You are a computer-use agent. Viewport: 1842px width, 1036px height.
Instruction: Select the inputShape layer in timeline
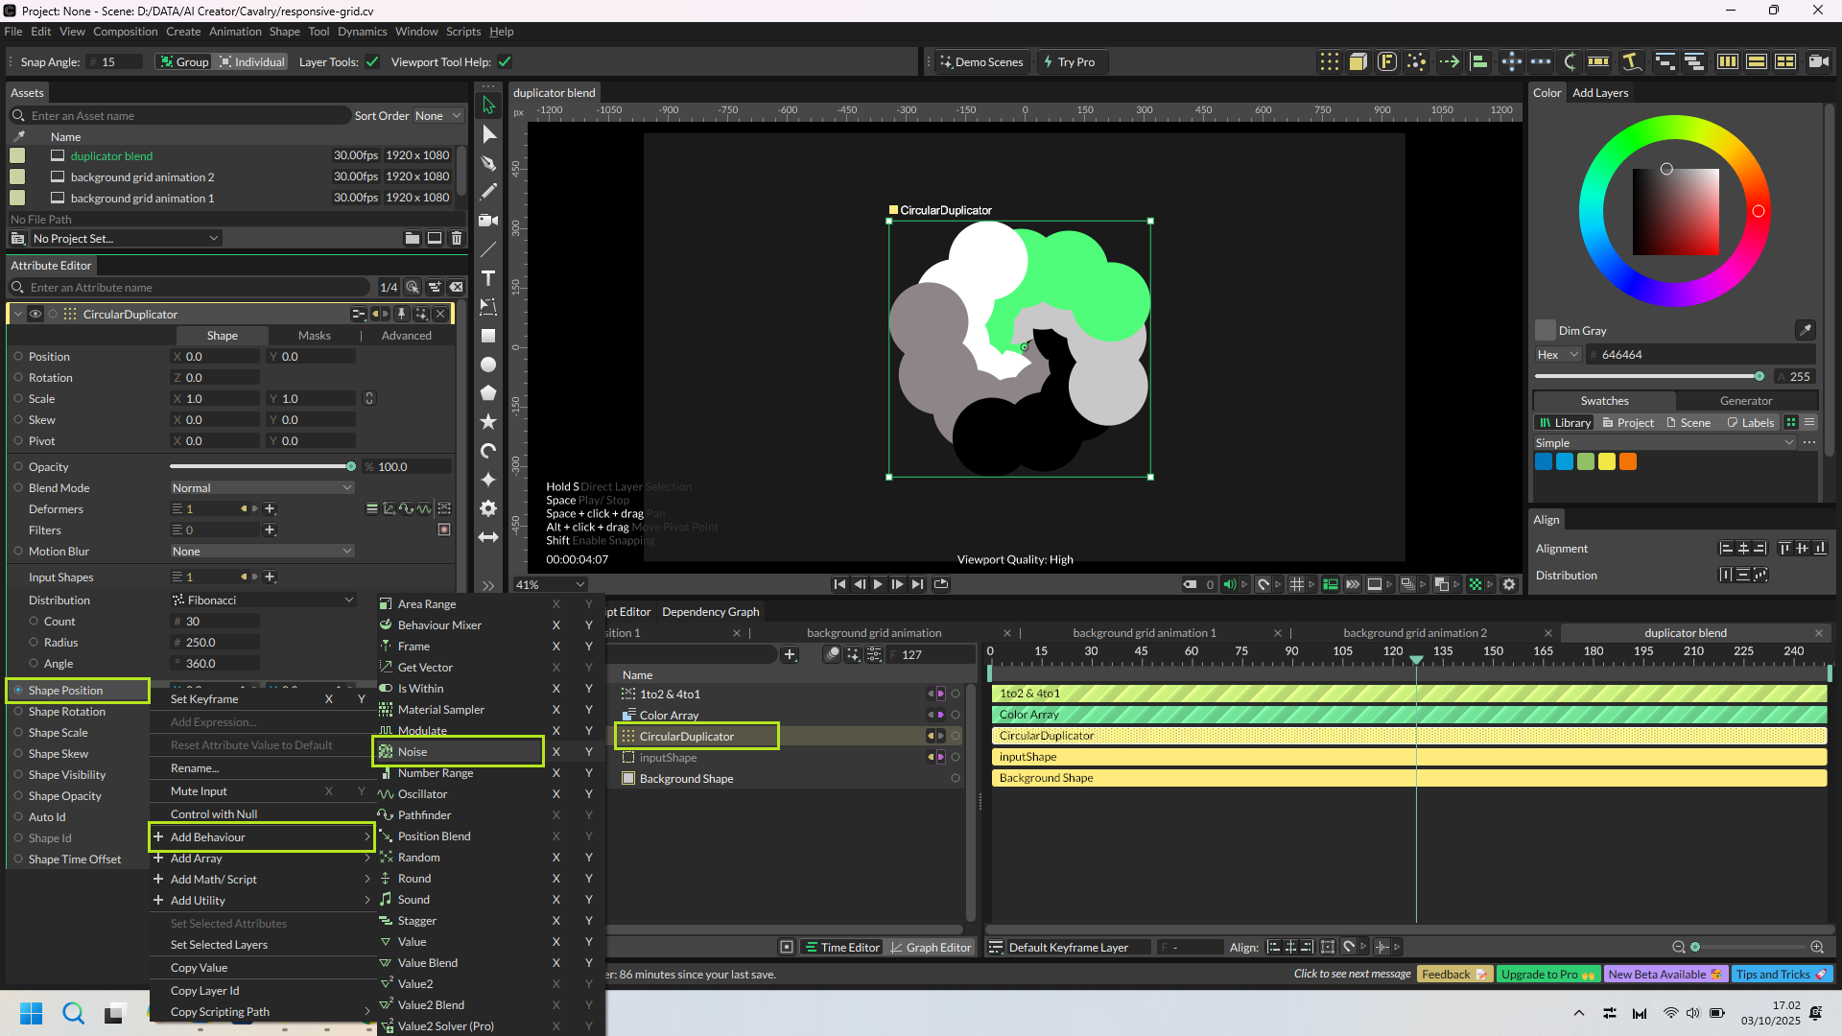[x=669, y=758]
